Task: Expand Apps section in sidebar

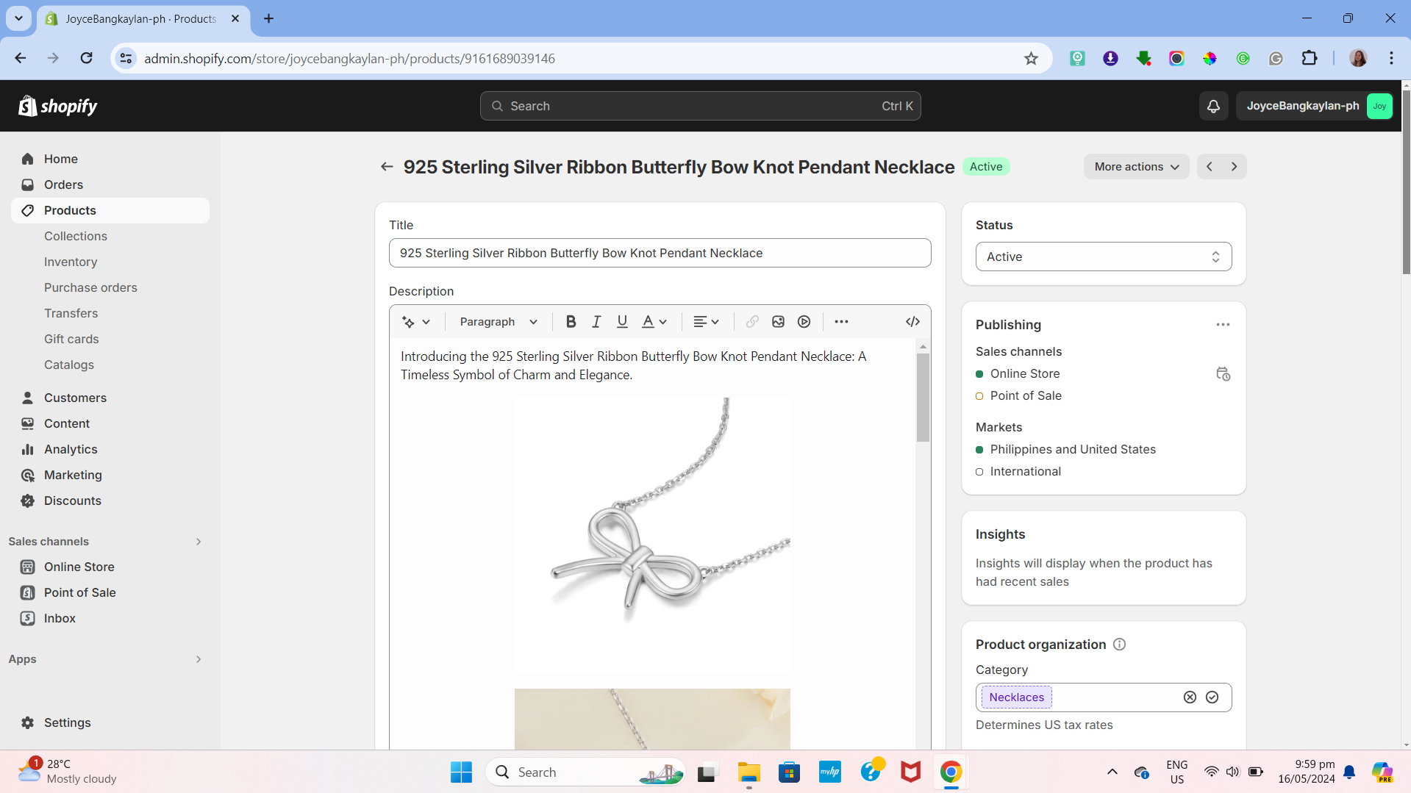Action: 199,659
